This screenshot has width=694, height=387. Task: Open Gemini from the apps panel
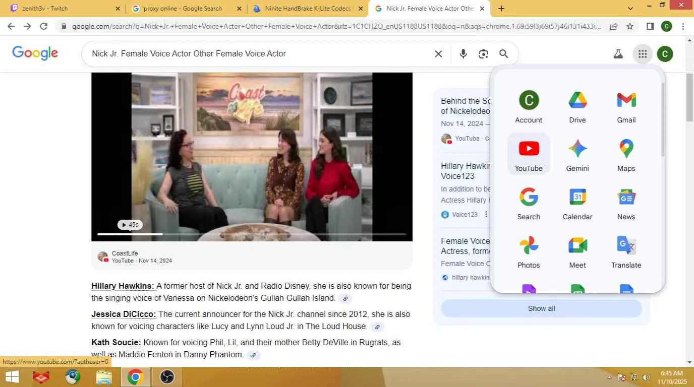point(577,155)
